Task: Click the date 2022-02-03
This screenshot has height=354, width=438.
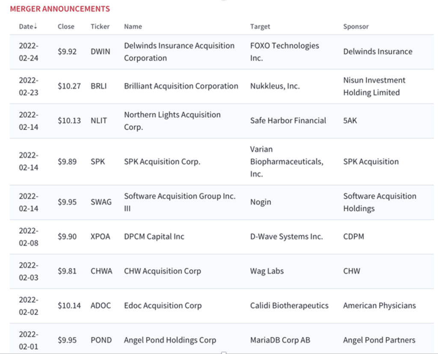Action: pos(29,271)
